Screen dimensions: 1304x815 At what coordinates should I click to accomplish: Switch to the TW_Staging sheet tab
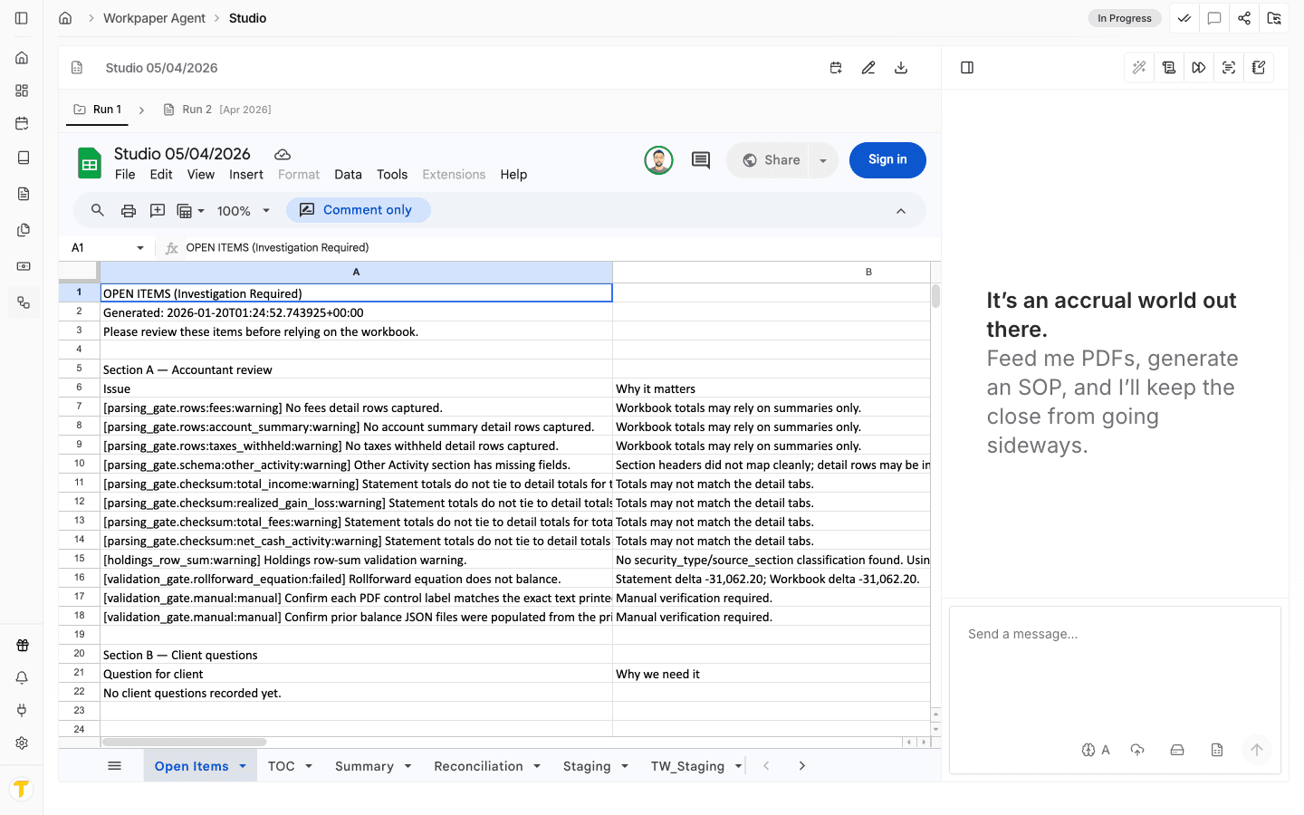tap(687, 766)
